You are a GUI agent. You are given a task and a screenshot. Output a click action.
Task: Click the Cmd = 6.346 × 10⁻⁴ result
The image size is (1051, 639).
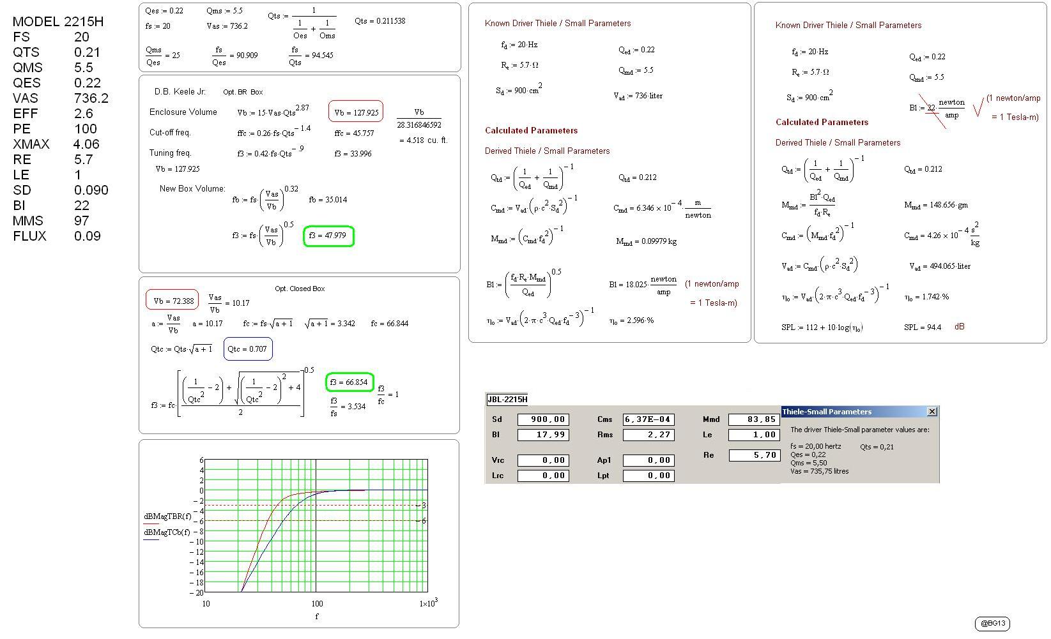(662, 209)
